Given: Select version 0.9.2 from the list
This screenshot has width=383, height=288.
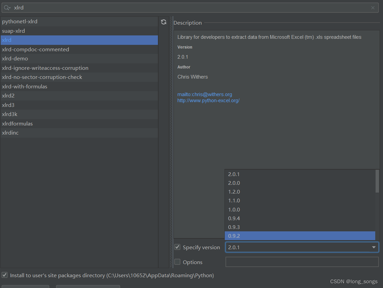Looking at the screenshot, I should [x=234, y=236].
